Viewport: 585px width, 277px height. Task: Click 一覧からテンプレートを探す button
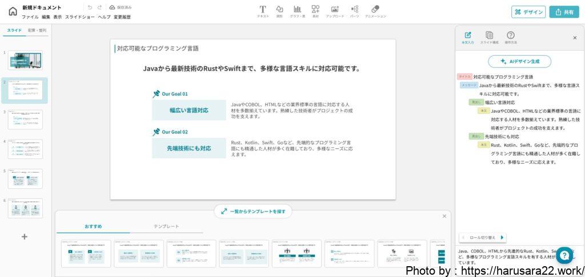pyautogui.click(x=253, y=211)
